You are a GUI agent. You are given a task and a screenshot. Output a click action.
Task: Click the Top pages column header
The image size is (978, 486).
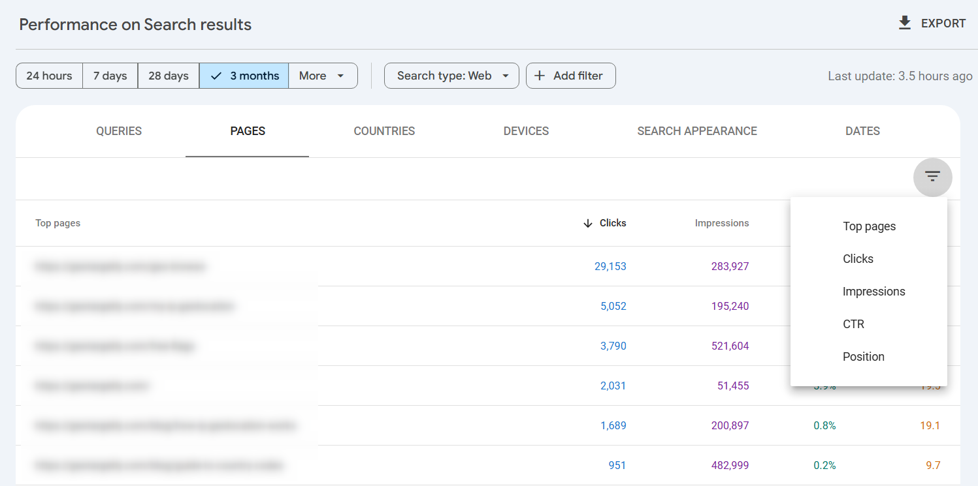point(58,223)
